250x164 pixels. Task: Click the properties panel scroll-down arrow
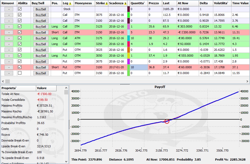click(66, 161)
